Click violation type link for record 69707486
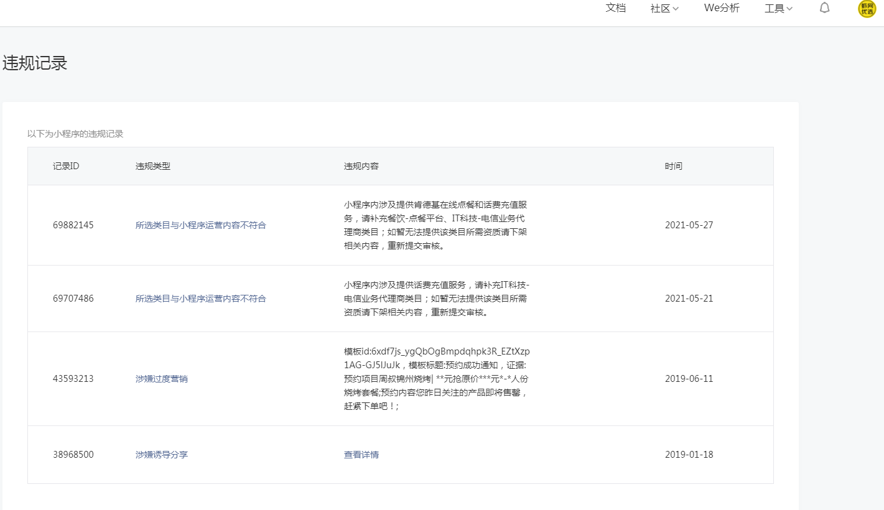 tap(201, 299)
